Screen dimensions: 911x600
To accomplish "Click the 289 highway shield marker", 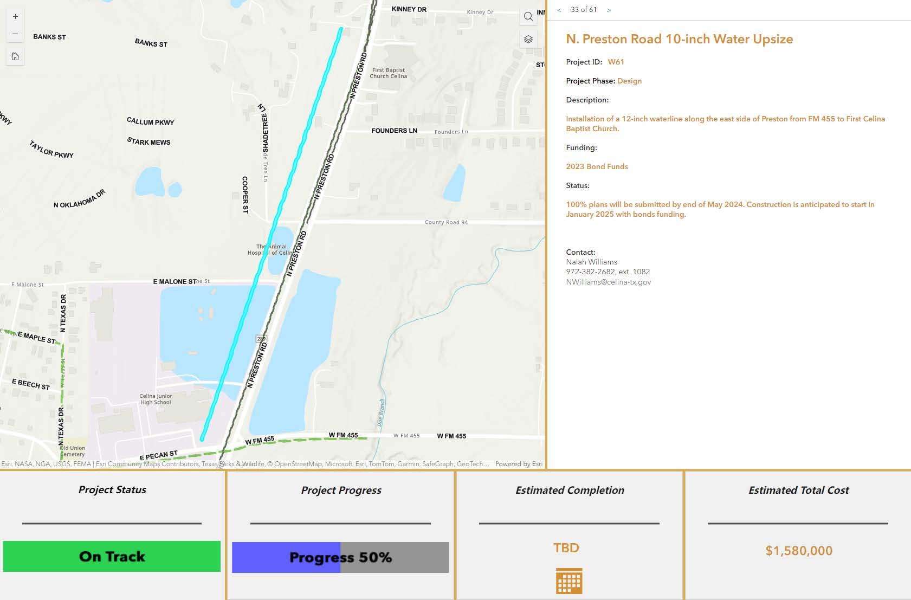I will (x=261, y=339).
